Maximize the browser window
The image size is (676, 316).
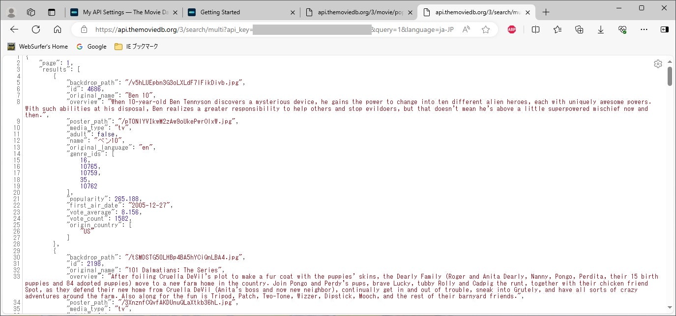click(642, 8)
